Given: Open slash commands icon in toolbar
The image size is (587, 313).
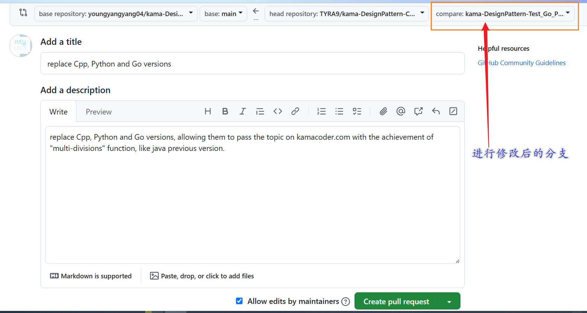Looking at the screenshot, I should pyautogui.click(x=453, y=111).
